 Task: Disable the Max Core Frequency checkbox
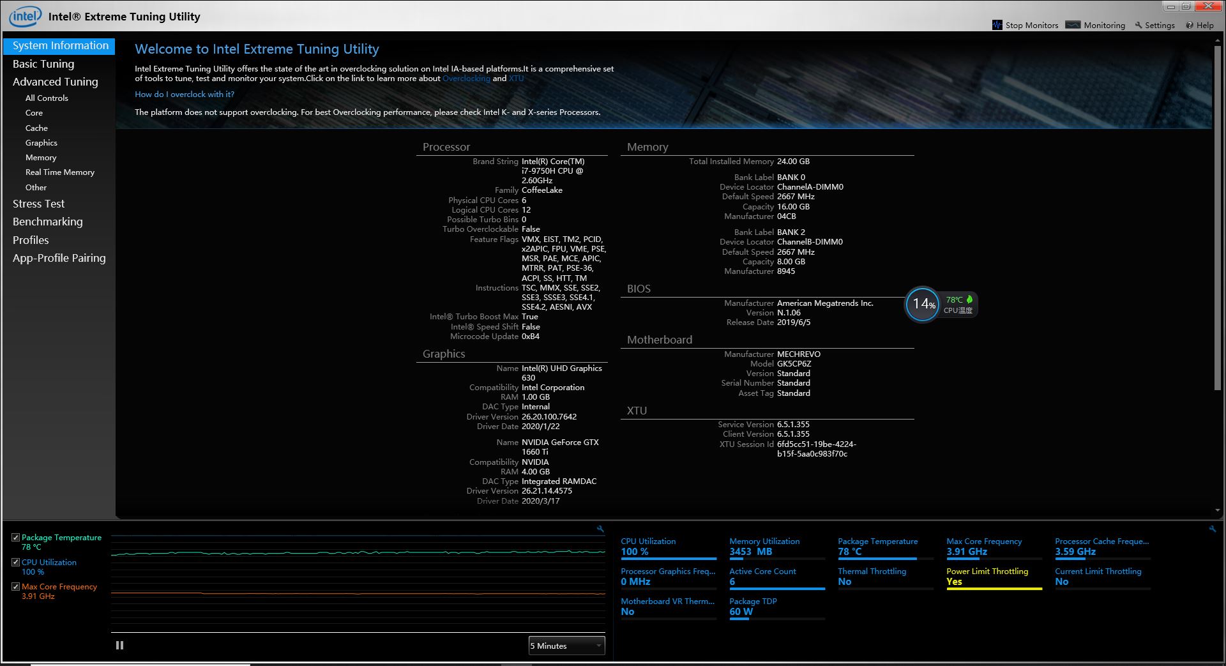pos(16,587)
